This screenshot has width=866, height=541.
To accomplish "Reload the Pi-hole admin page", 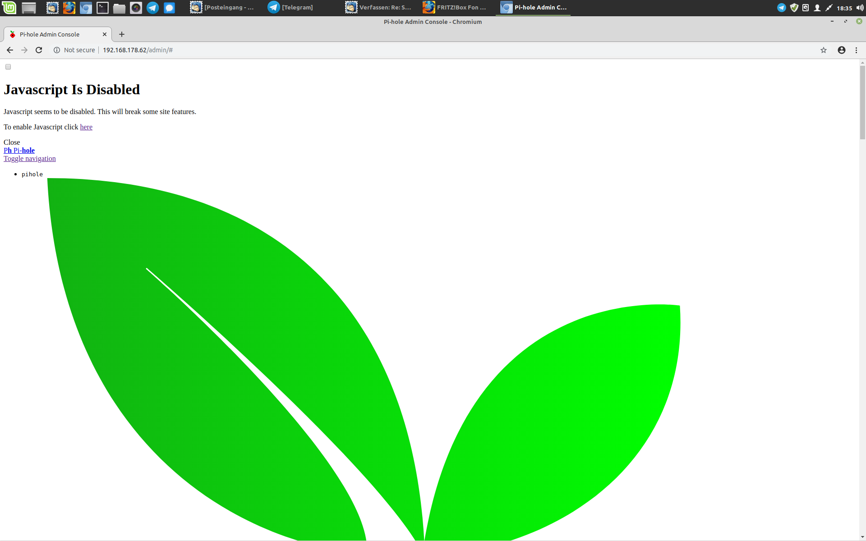I will (x=39, y=50).
